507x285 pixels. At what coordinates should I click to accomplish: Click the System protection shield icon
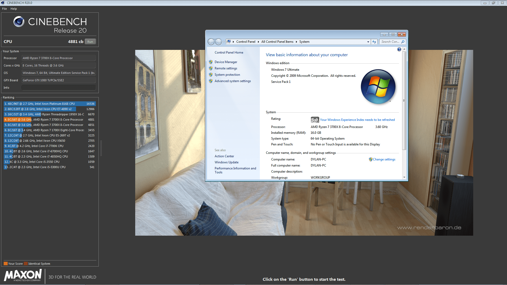pos(211,75)
